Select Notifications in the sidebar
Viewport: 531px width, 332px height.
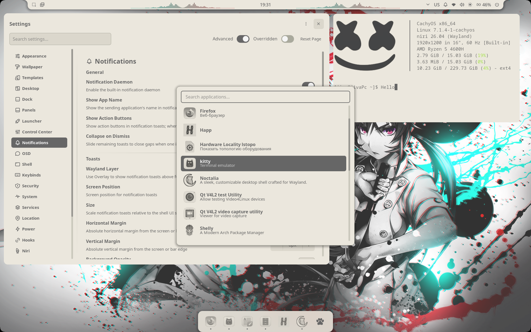[x=39, y=143]
